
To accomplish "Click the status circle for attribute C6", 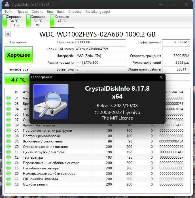I will point(9,174).
